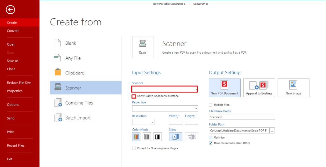Click the Scanner icon in the source list
This screenshot has height=167, width=326.
tap(58, 87)
